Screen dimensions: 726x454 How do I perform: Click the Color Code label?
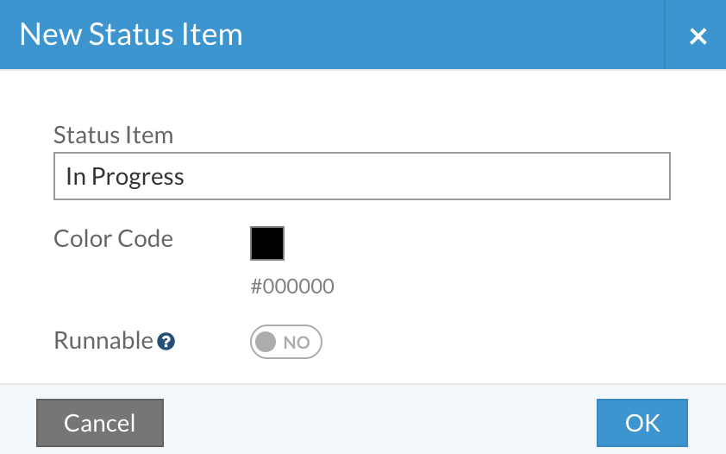click(114, 239)
